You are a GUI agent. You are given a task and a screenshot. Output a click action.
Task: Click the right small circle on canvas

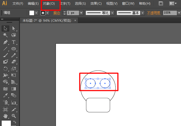point(105,83)
